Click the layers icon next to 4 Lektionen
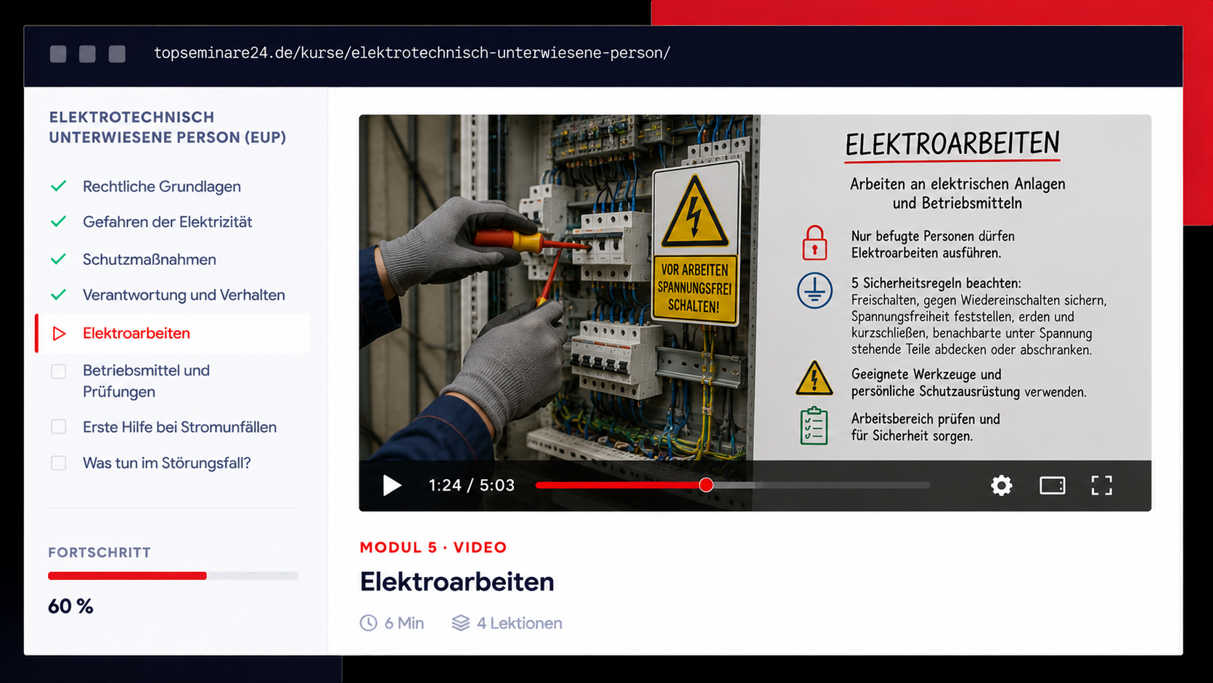The height and width of the screenshot is (683, 1213). point(461,623)
